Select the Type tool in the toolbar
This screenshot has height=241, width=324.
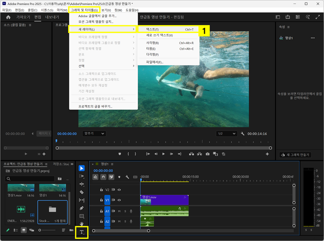pyautogui.click(x=81, y=233)
